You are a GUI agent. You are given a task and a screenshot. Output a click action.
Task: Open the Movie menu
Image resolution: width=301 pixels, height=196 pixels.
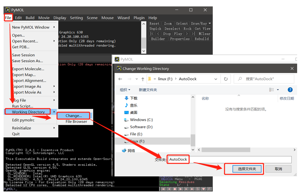(44, 18)
